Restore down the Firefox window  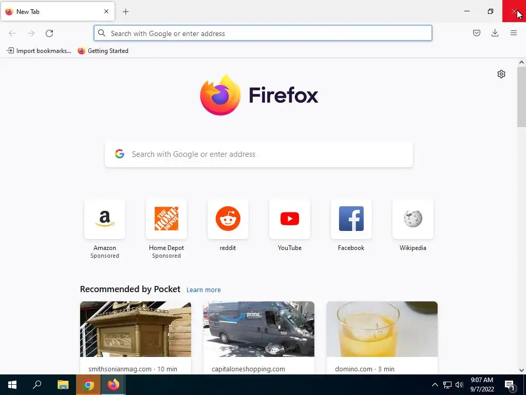(x=491, y=11)
